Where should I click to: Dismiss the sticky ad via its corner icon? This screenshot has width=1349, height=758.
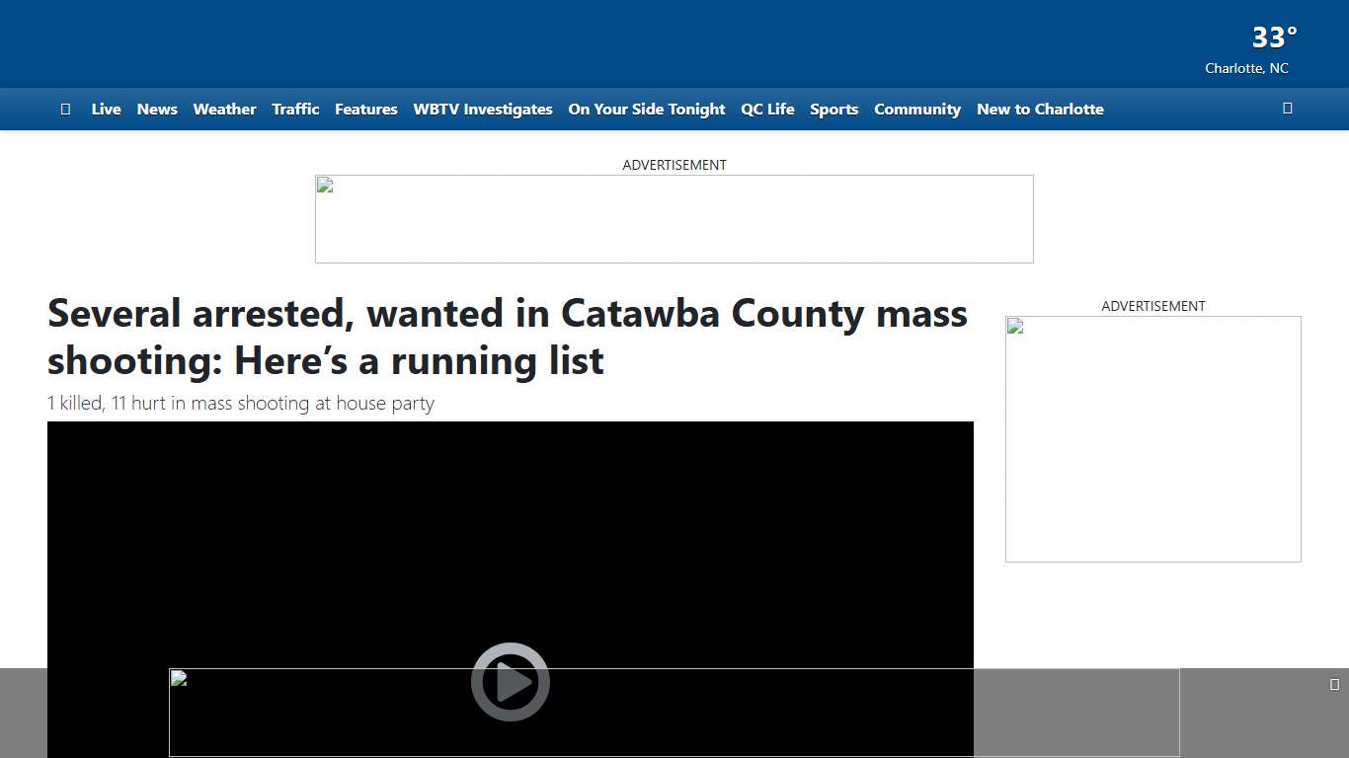coord(1335,683)
